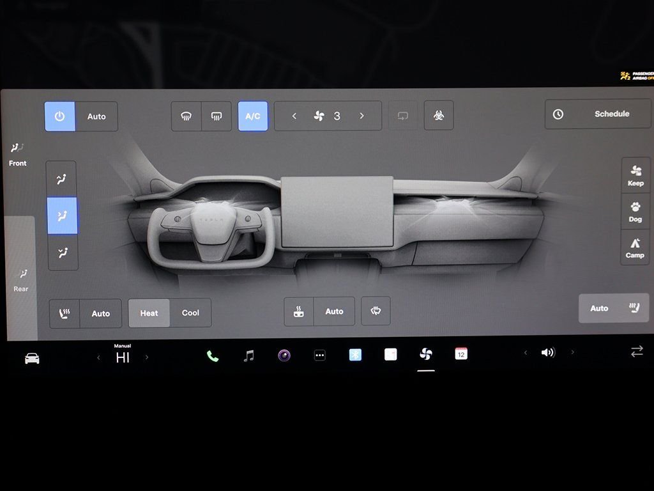Increase fan speed with right chevron
654x491 pixels.
[x=361, y=116]
